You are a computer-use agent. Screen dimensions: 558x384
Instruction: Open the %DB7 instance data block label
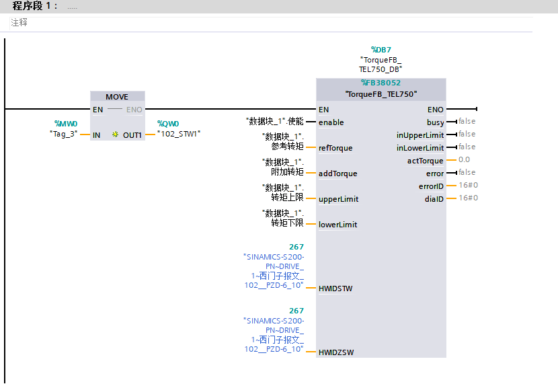pos(381,50)
